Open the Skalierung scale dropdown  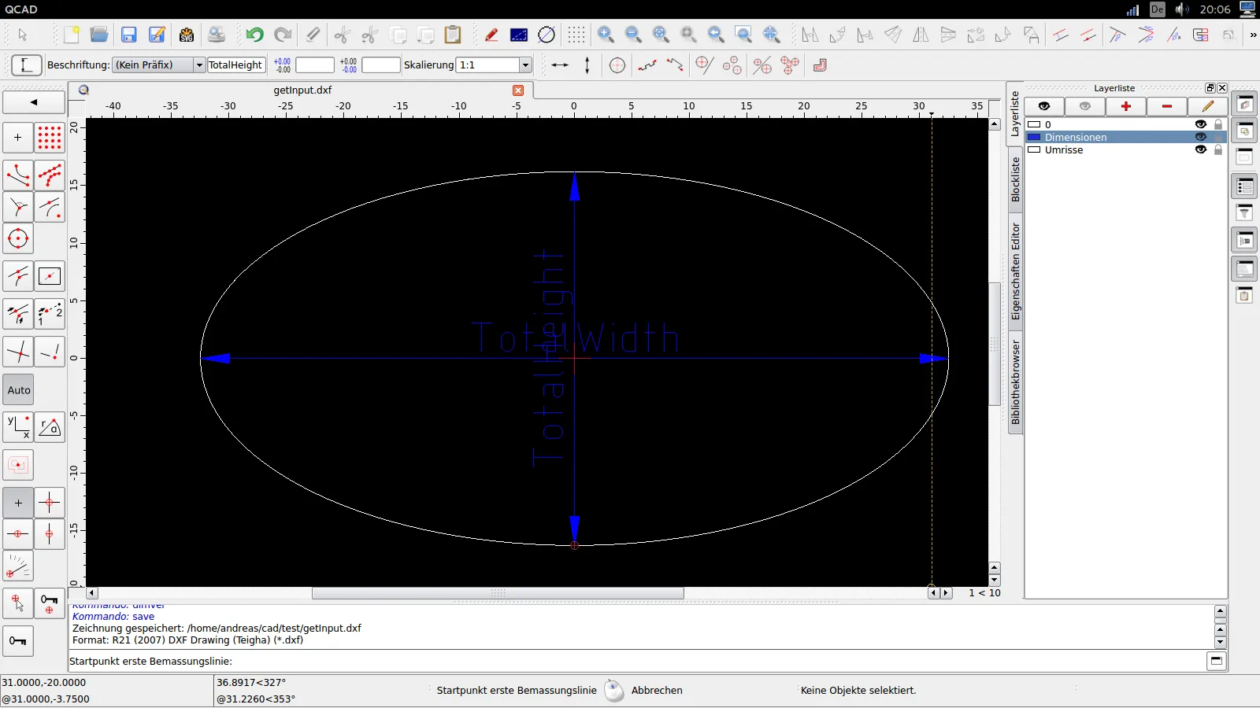pos(525,65)
